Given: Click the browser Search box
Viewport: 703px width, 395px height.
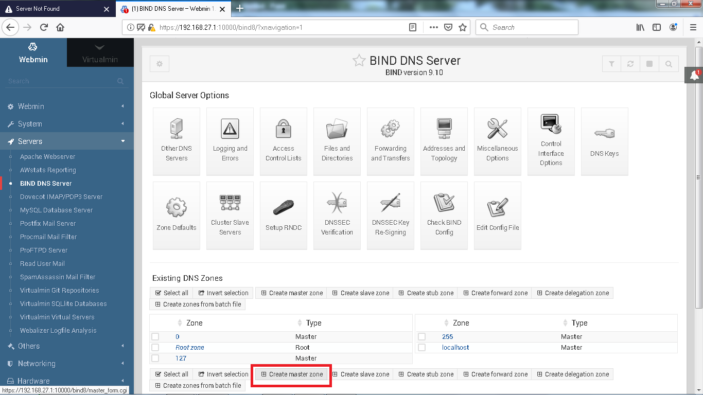Looking at the screenshot, I should point(526,27).
